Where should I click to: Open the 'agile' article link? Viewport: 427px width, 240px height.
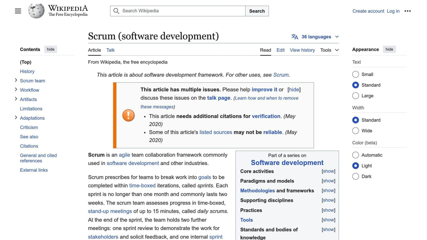click(125, 155)
